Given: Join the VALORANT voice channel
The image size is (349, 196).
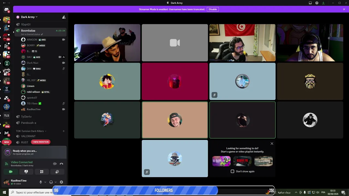Looking at the screenshot, I should [40, 136].
